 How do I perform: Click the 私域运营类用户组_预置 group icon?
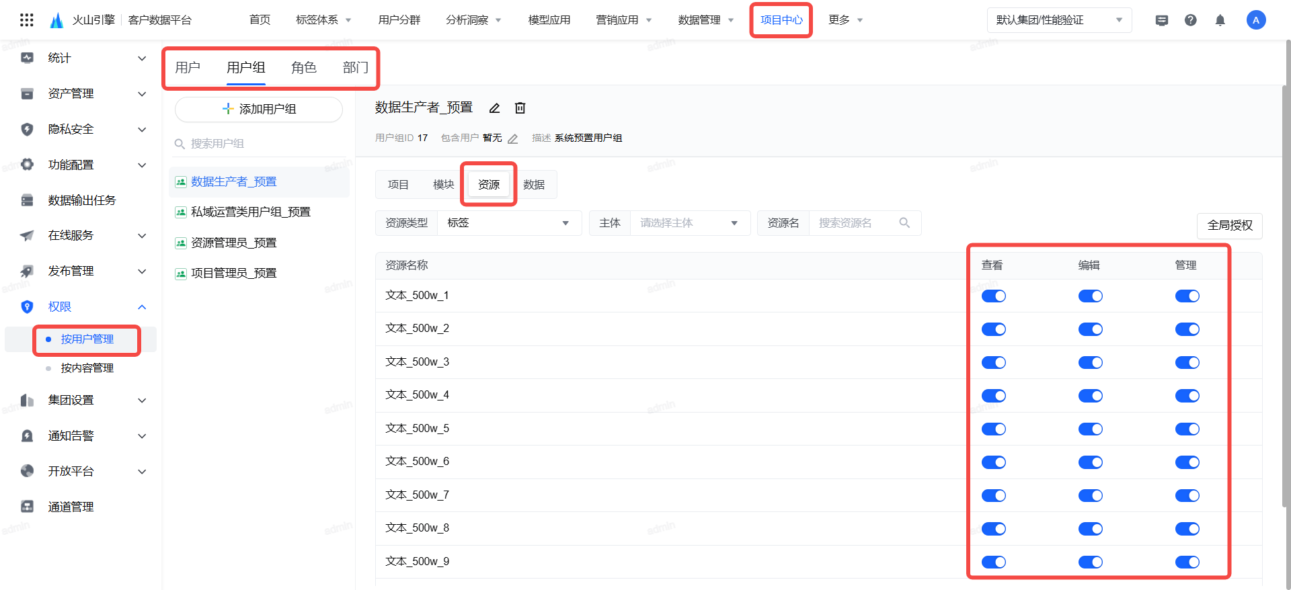[x=180, y=212]
